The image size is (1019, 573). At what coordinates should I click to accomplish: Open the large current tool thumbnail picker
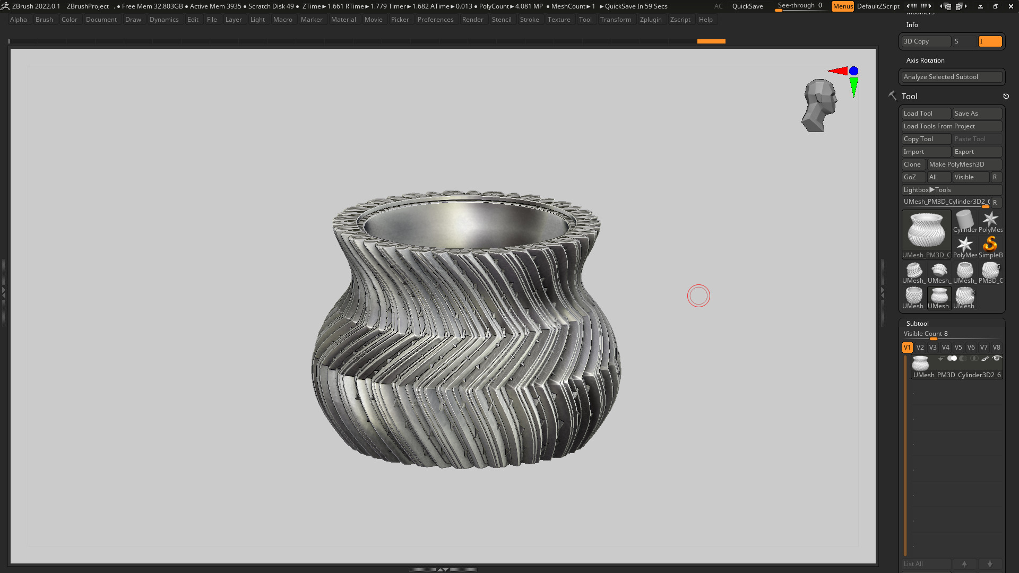pyautogui.click(x=927, y=234)
